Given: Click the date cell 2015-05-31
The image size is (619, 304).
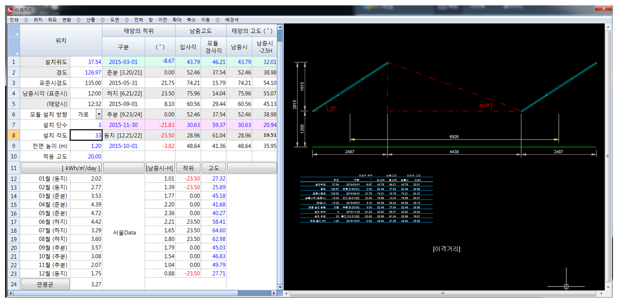Looking at the screenshot, I should (x=123, y=83).
